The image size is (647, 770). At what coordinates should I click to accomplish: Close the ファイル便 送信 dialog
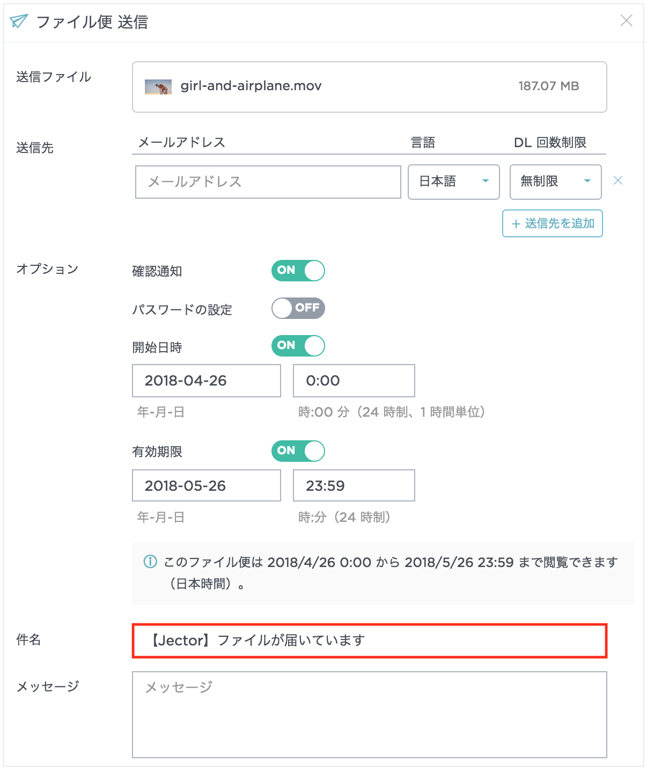[x=626, y=20]
